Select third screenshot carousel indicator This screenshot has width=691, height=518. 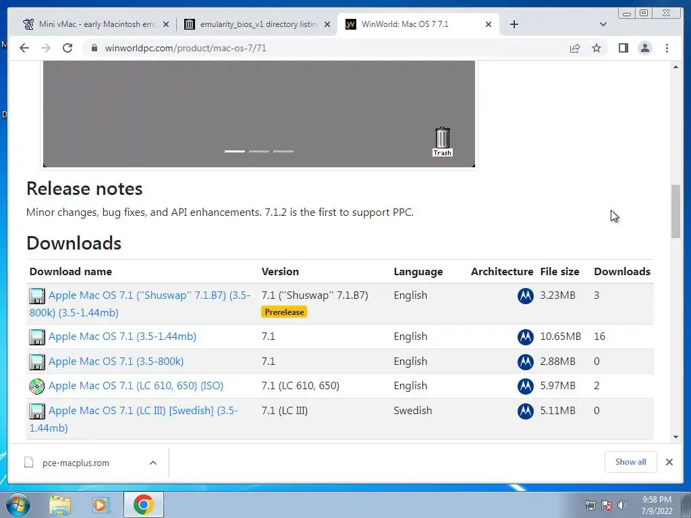283,151
